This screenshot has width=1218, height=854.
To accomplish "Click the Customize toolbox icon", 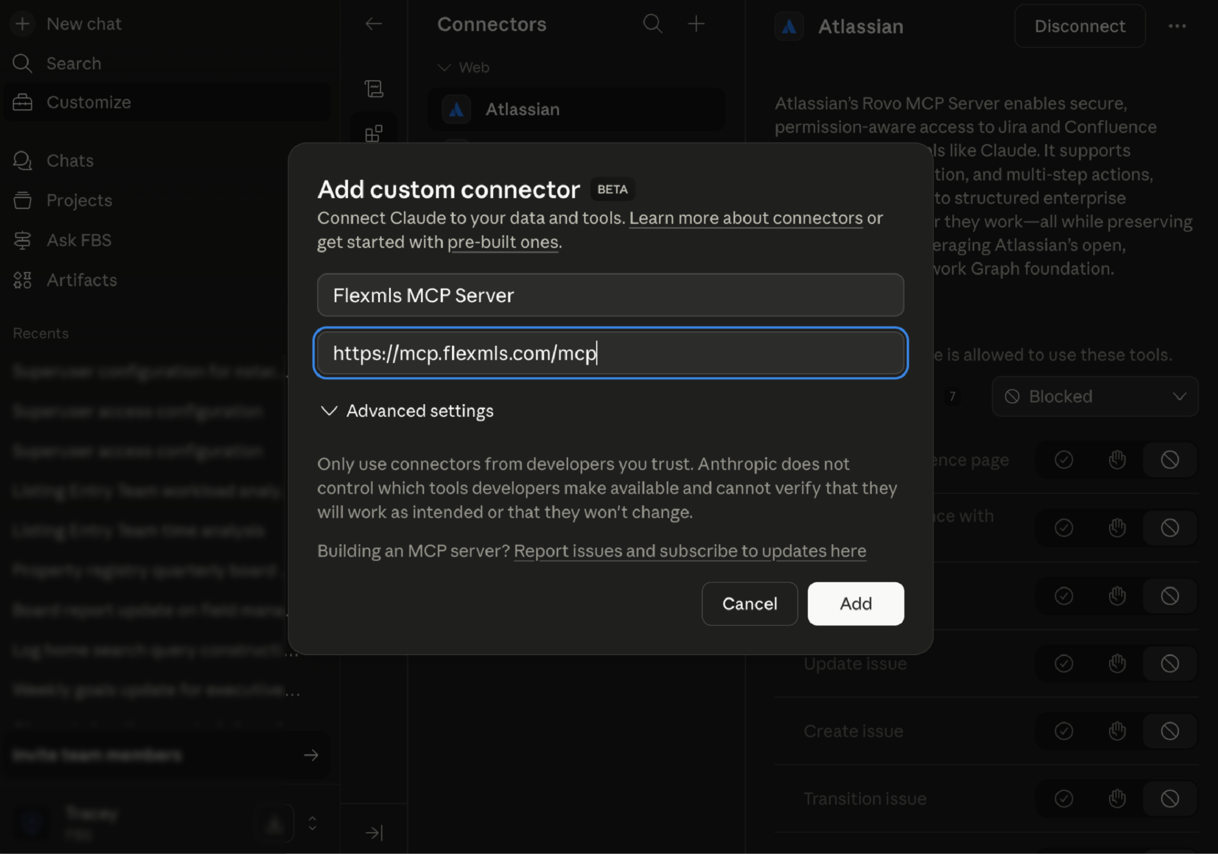I will [22, 102].
